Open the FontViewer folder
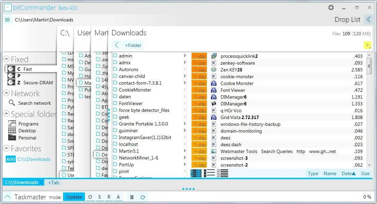This screenshot has width=377, height=204. point(131,103)
